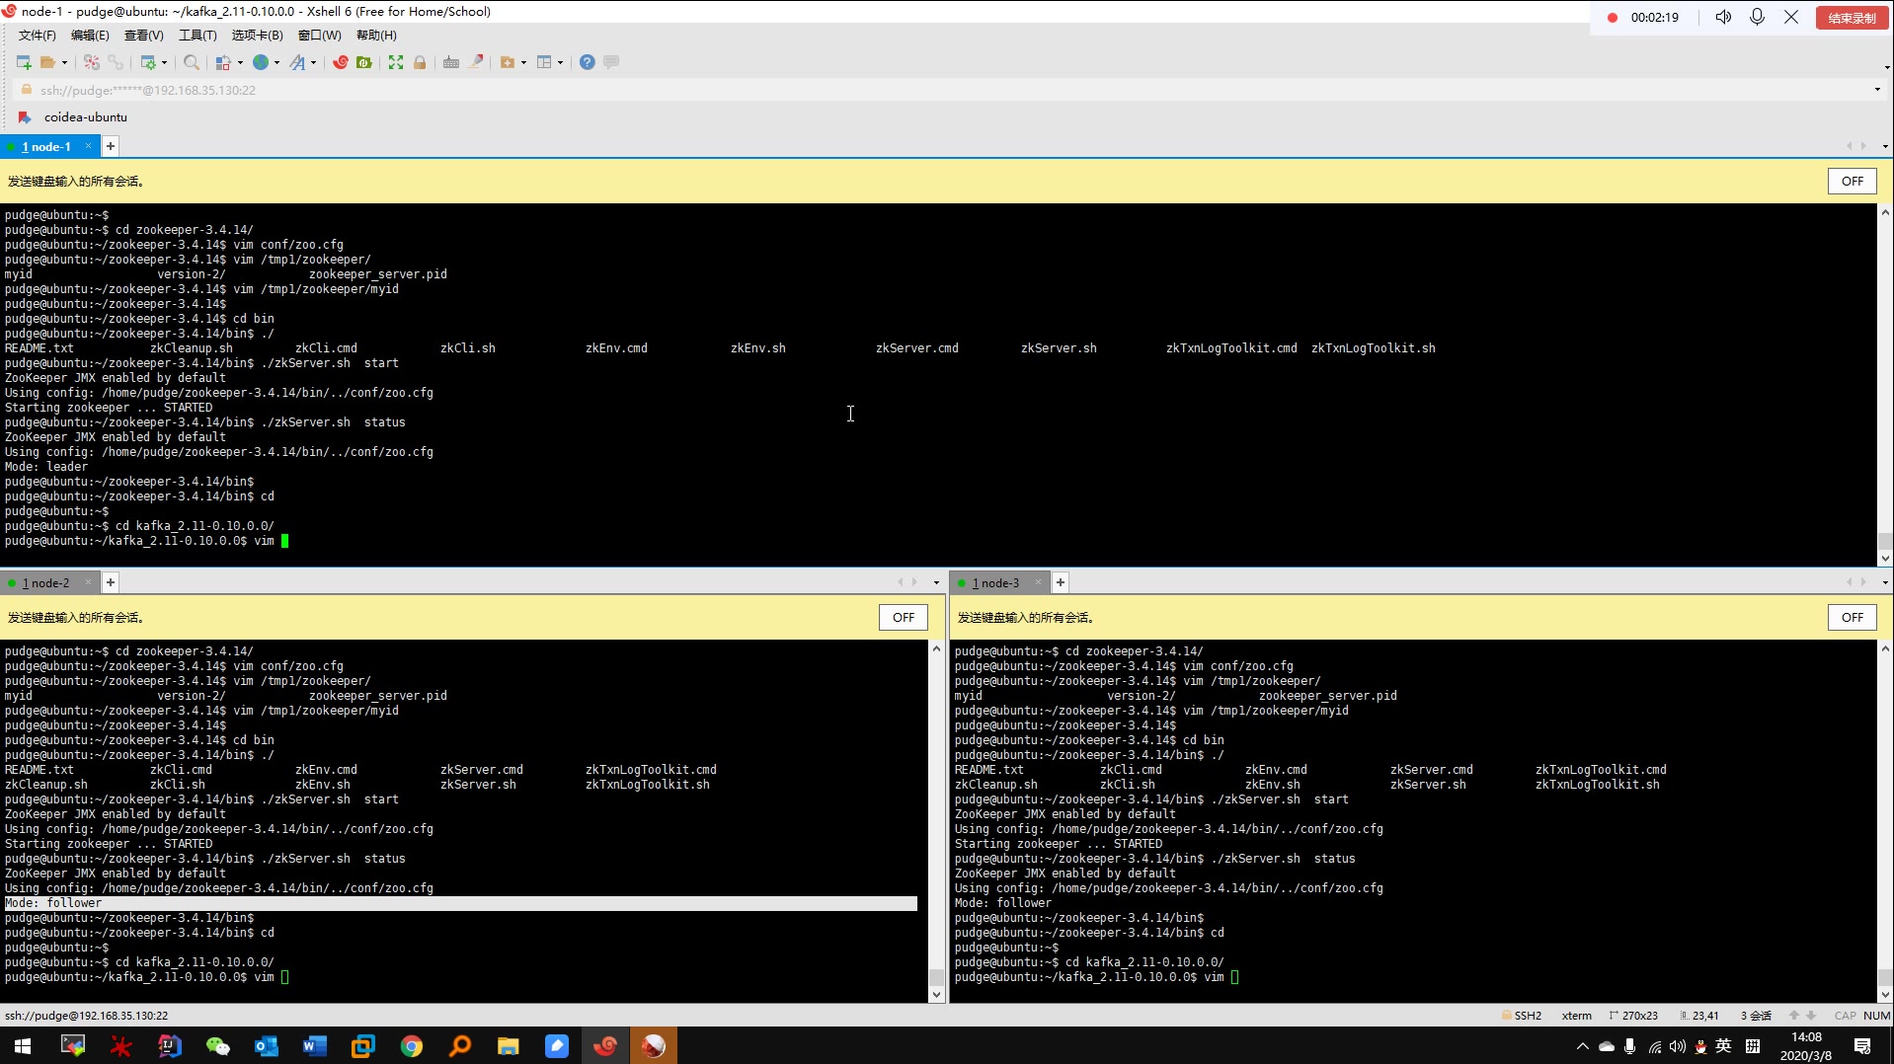
Task: Open the 编辑(E) menu
Action: tap(90, 36)
